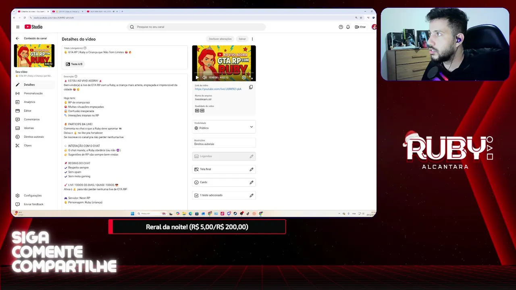
Task: Open the notifications bell
Action: [348, 27]
